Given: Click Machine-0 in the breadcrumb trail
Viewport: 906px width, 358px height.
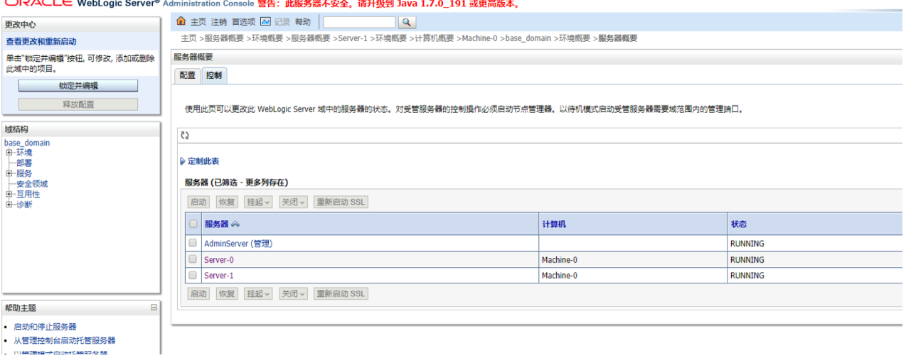Looking at the screenshot, I should (x=479, y=38).
